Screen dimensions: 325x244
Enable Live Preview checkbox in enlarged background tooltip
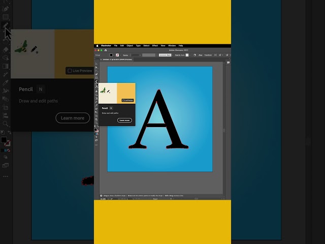(x=70, y=71)
